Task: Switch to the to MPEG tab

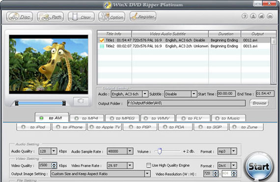Action: pyautogui.click(x=122, y=118)
